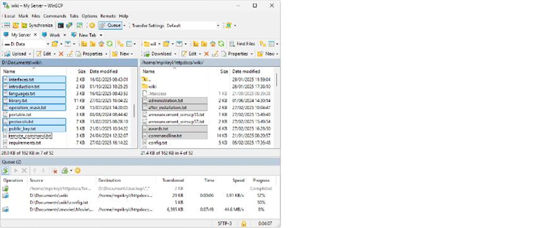Go to local root directory icon
Viewport: 546px width, 228px height.
[92, 44]
